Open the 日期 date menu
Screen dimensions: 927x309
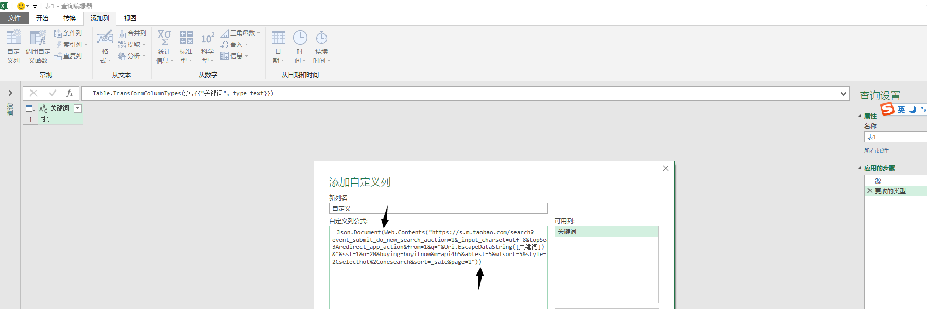point(278,46)
